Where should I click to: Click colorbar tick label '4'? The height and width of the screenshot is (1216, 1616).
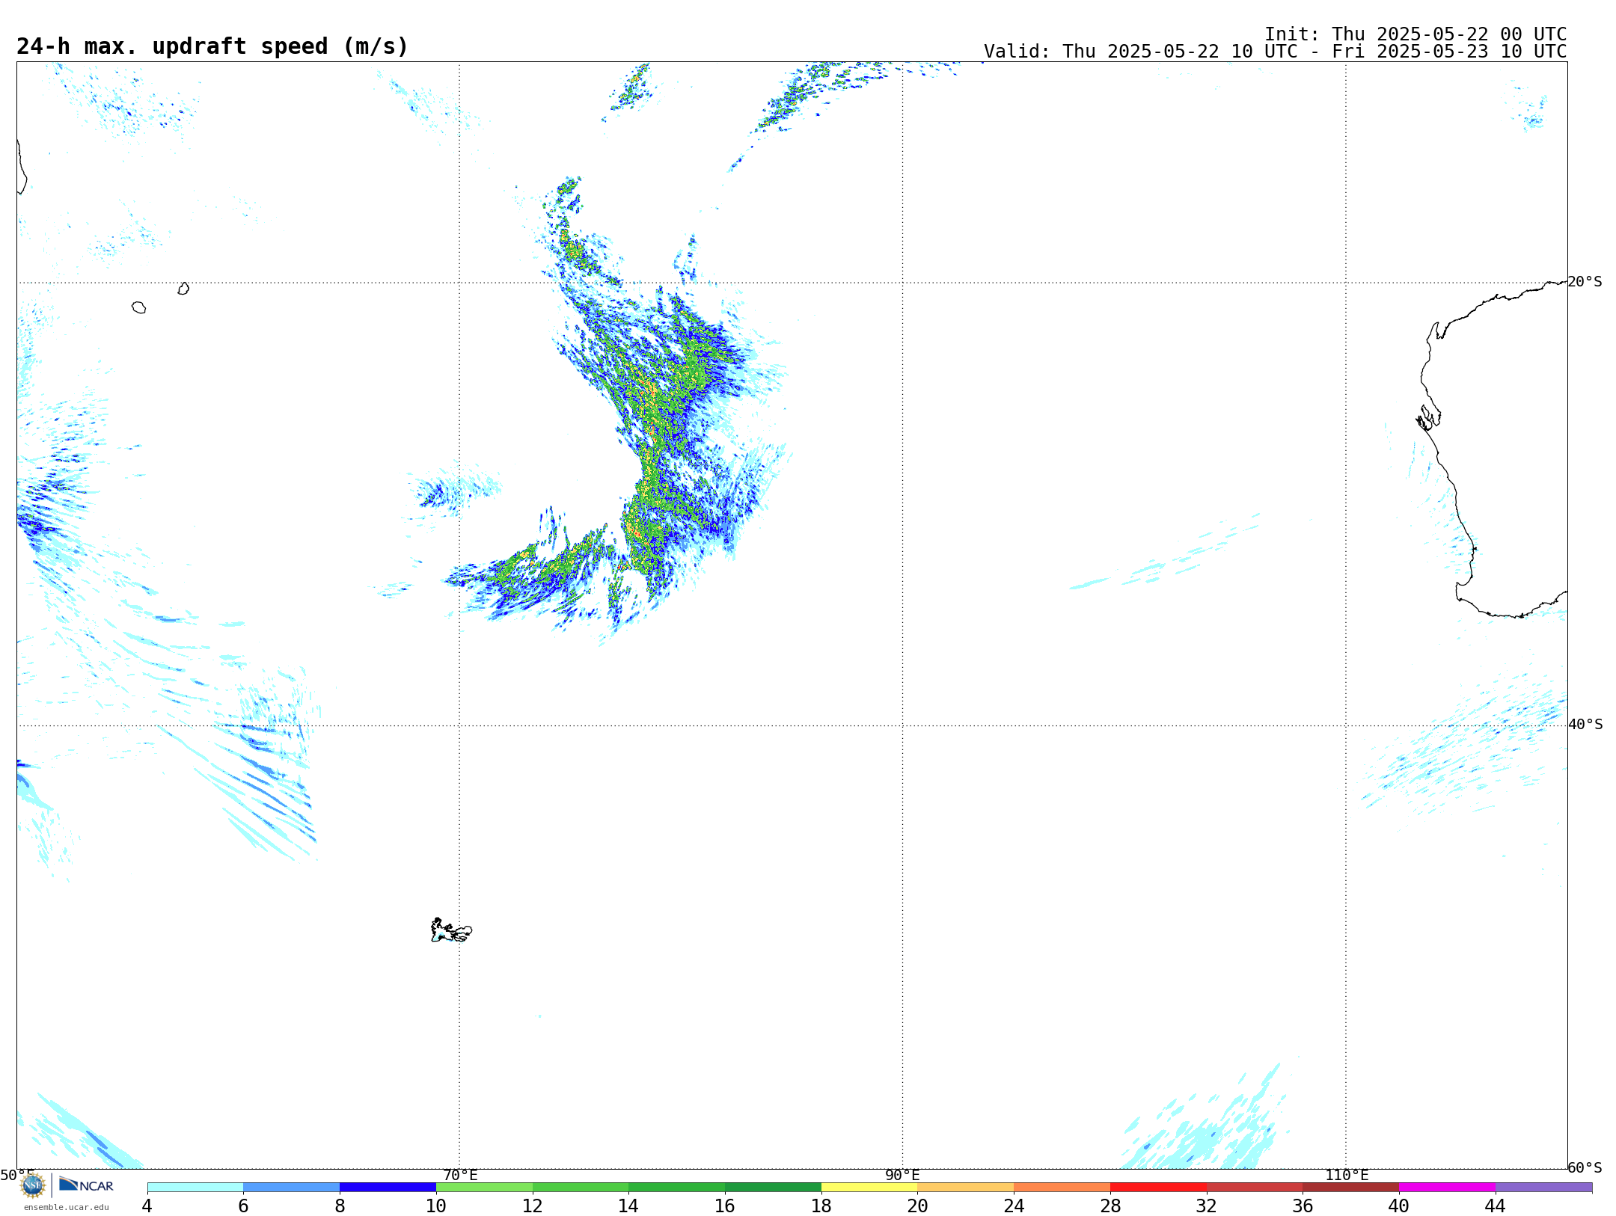147,1206
